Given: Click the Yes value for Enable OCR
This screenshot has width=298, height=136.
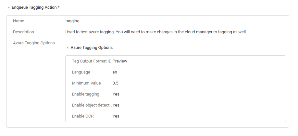Looking at the screenshot, I should [x=116, y=116].
